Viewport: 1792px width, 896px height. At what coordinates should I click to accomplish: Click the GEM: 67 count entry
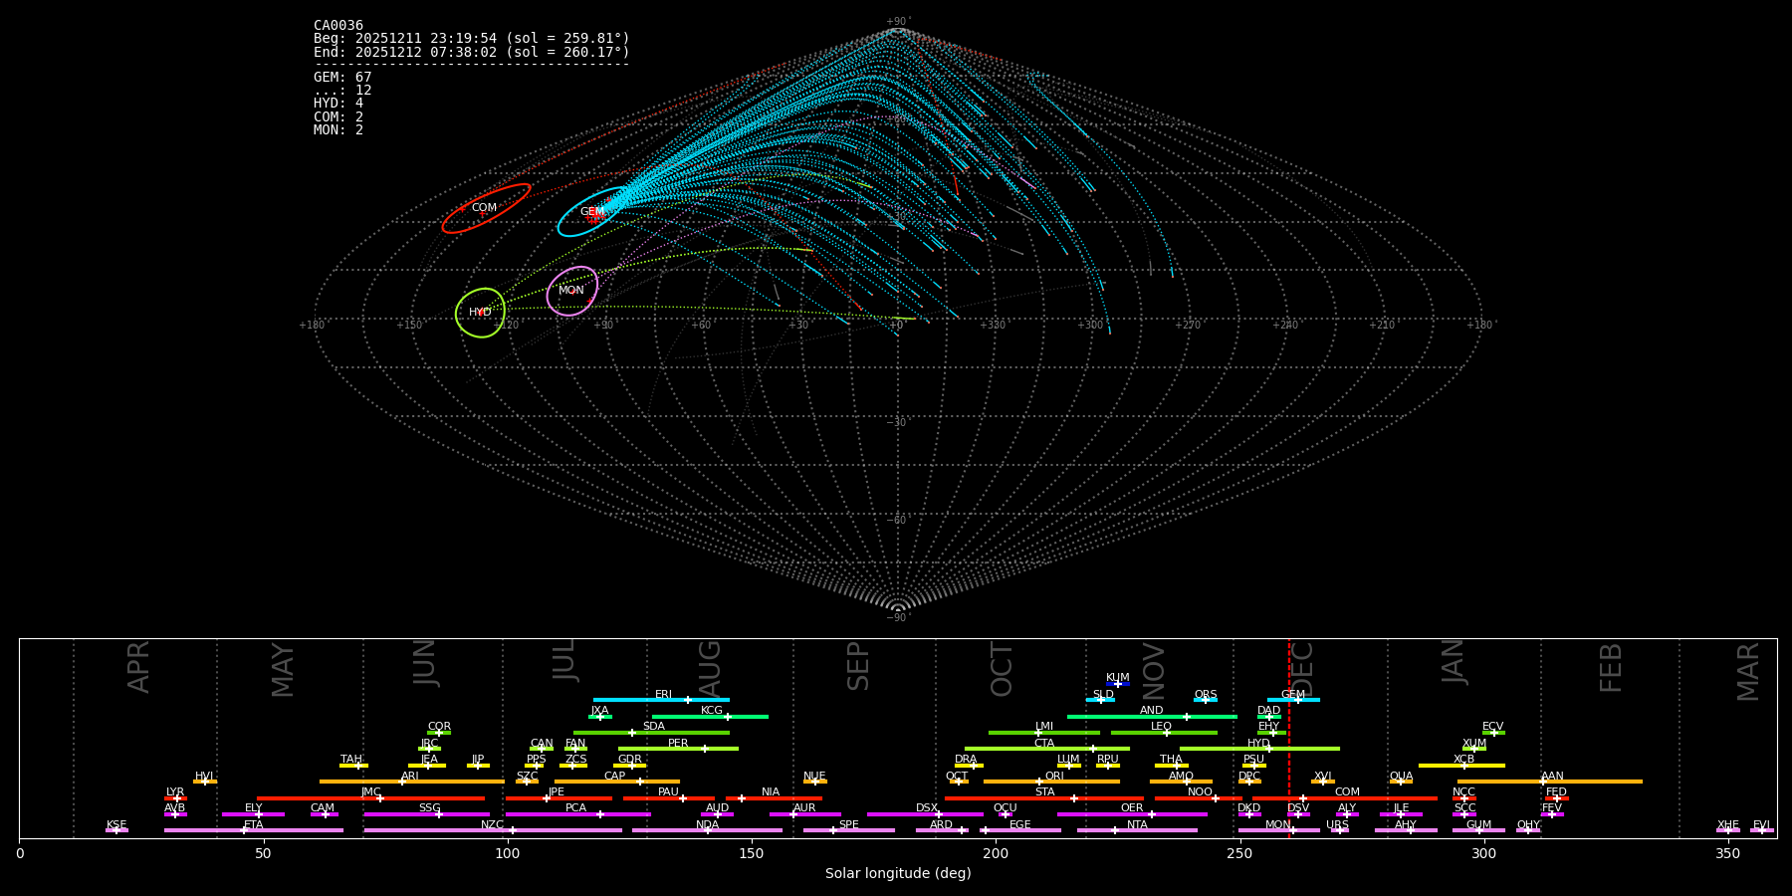point(342,78)
